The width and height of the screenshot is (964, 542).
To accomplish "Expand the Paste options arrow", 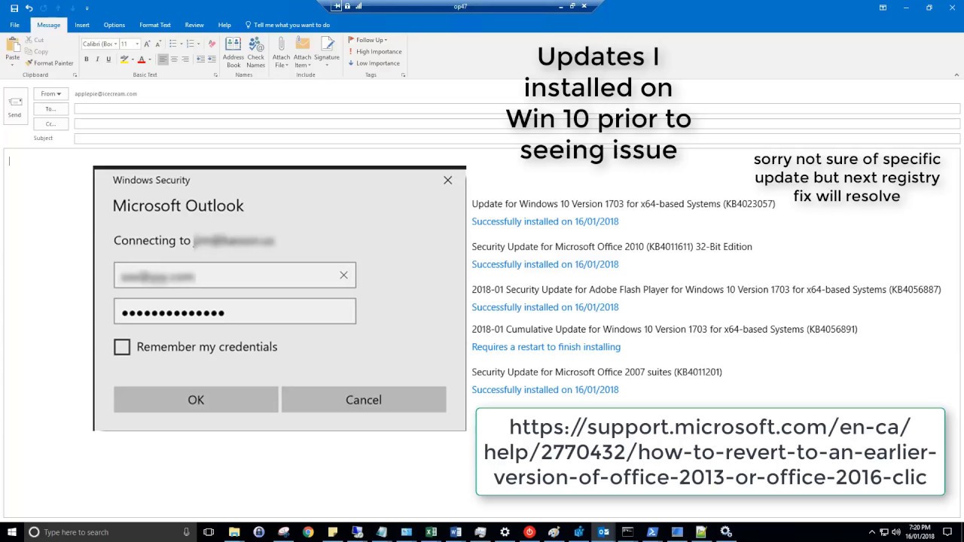I will (13, 63).
